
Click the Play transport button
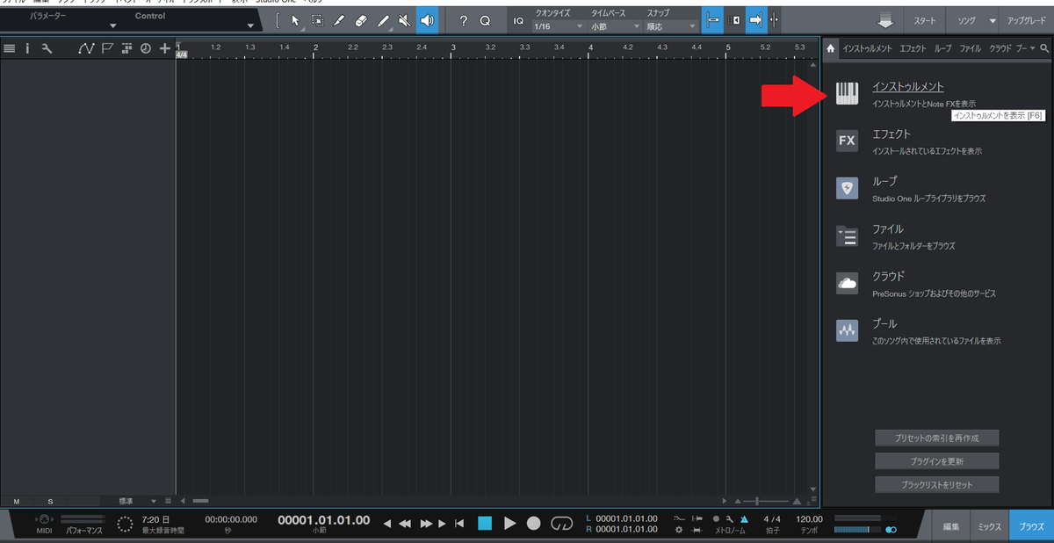click(510, 523)
